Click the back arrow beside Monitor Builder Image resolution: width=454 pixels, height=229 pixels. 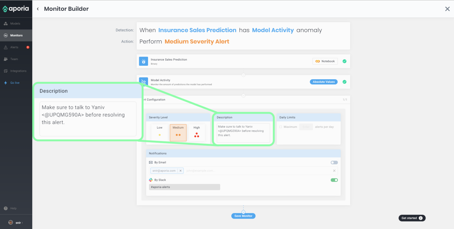38,9
